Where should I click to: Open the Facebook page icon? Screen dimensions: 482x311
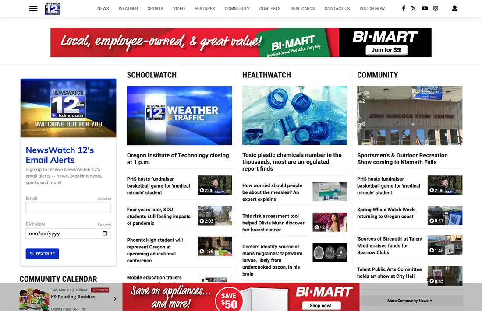tap(404, 8)
